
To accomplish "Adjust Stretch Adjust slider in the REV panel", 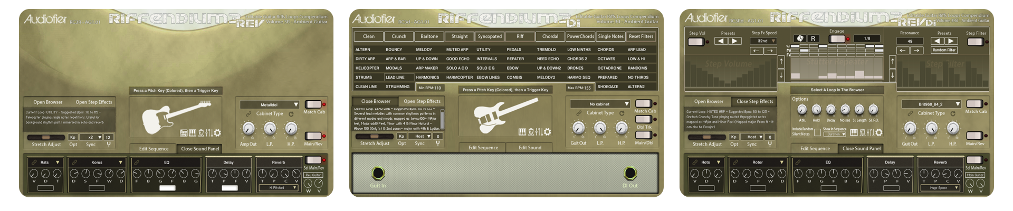I will click(46, 138).
